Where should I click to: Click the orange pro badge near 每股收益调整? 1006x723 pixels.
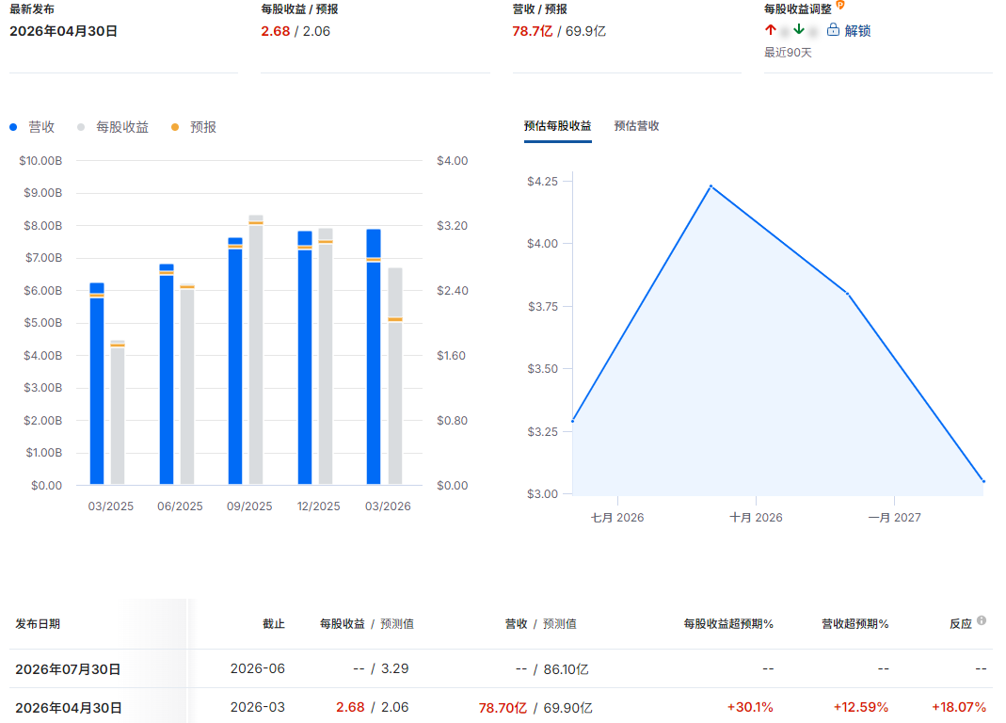tap(840, 5)
